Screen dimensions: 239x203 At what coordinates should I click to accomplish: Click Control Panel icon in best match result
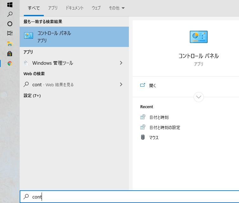click(29, 36)
